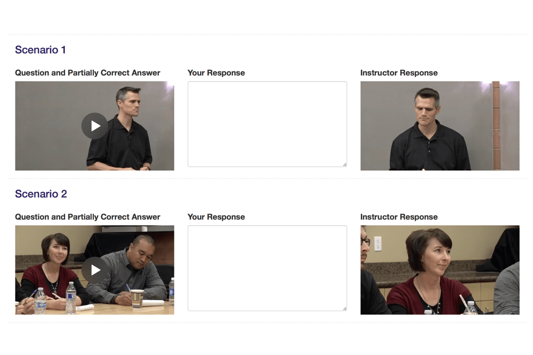Click resize handle of Scenario 2 response box
533x355 pixels.
(345, 309)
